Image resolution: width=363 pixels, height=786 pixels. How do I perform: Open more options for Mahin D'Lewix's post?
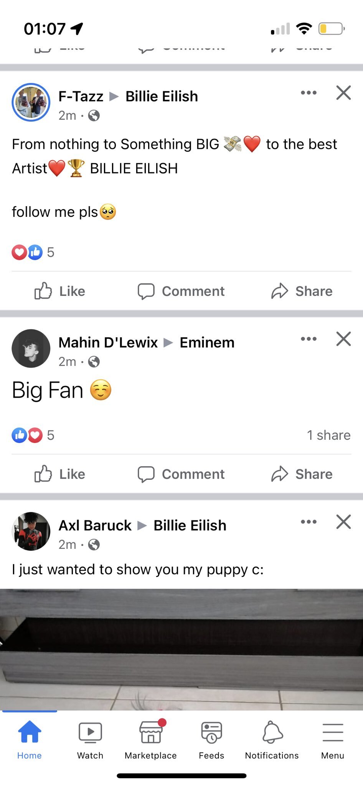point(309,339)
